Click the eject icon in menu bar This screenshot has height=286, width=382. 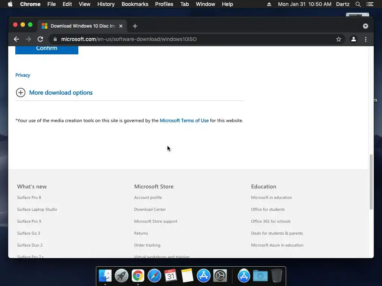[x=269, y=4]
